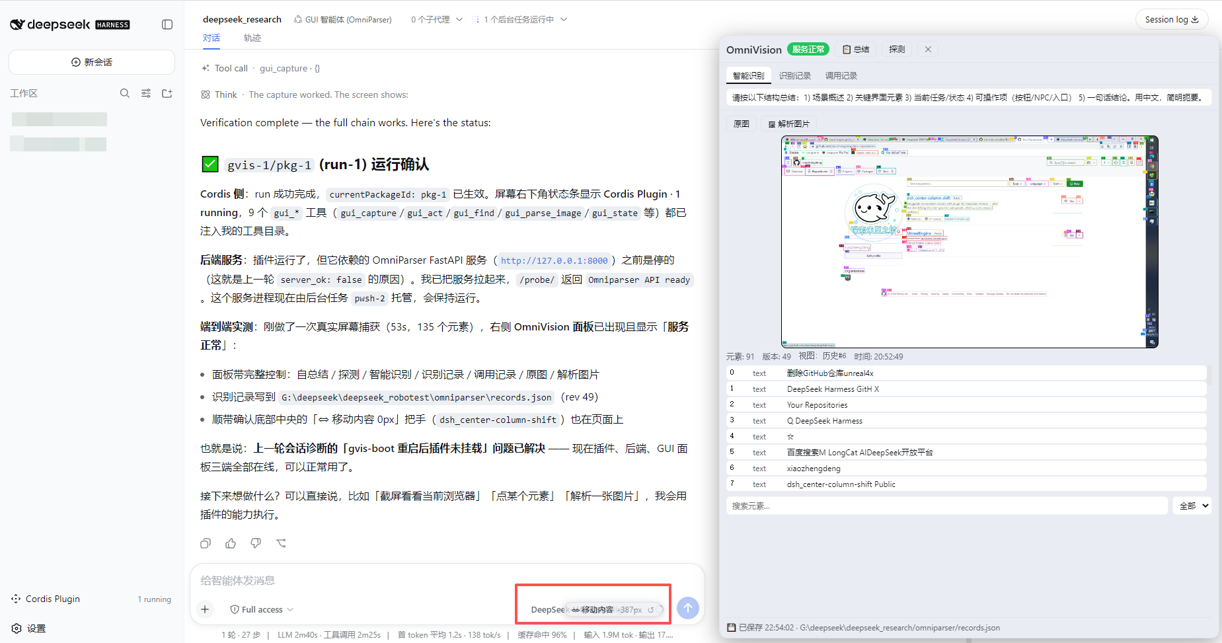Close the OmniVision panel
The width and height of the screenshot is (1222, 643).
(928, 50)
